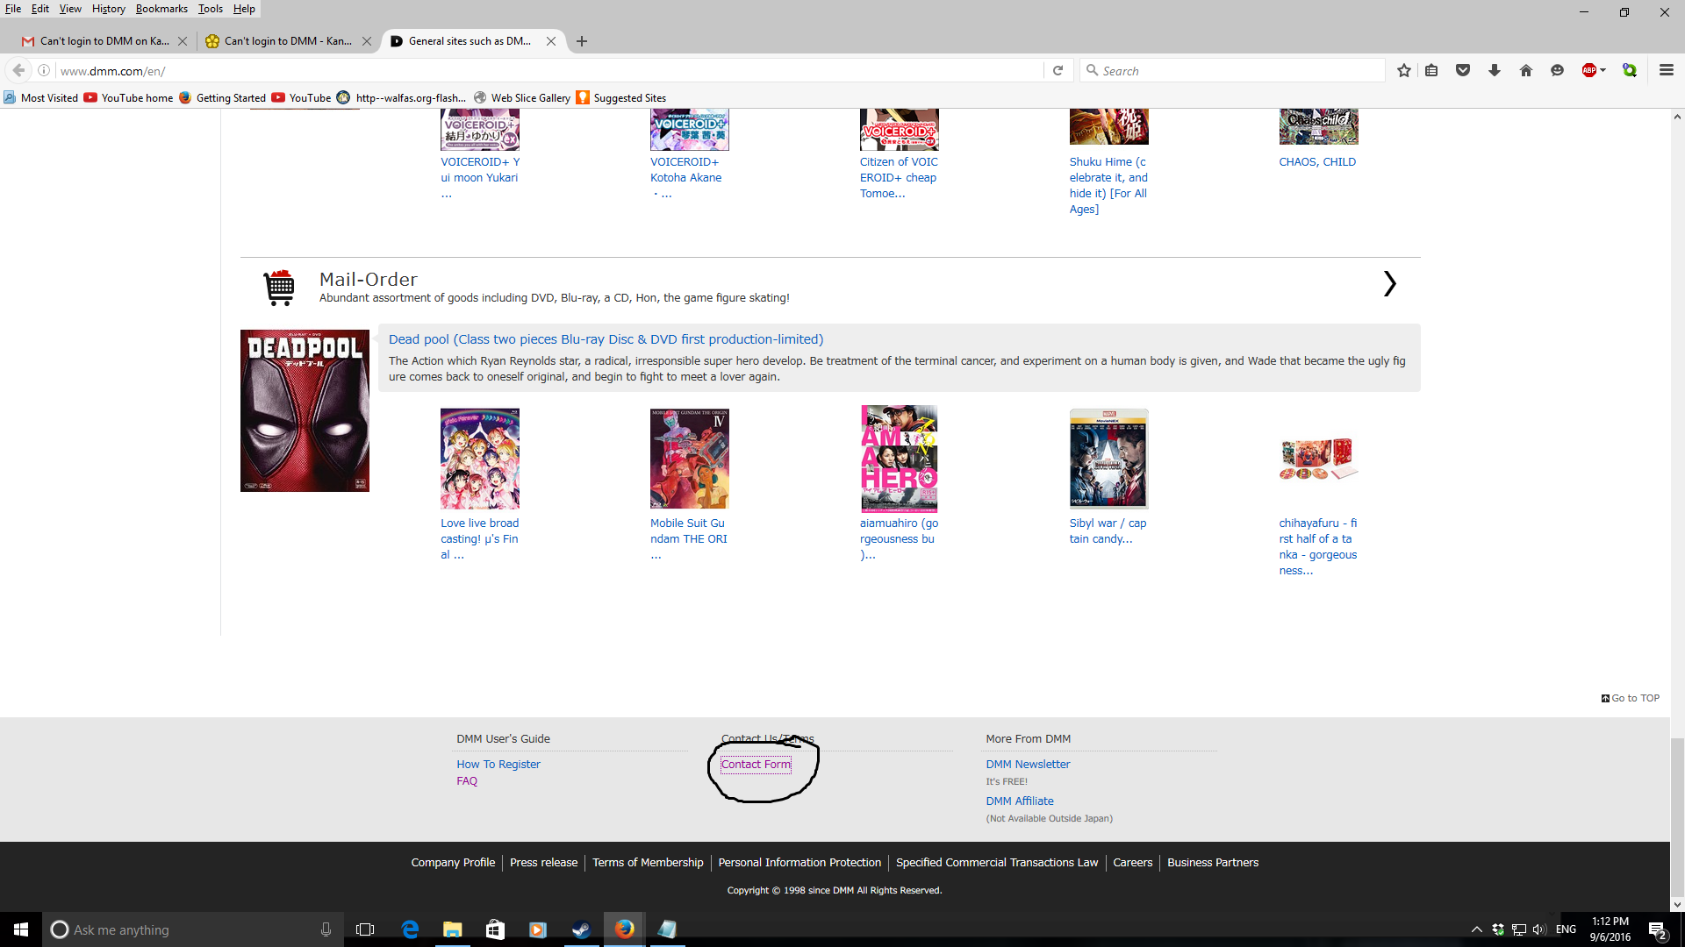Click the Contact Form link

[x=756, y=765]
